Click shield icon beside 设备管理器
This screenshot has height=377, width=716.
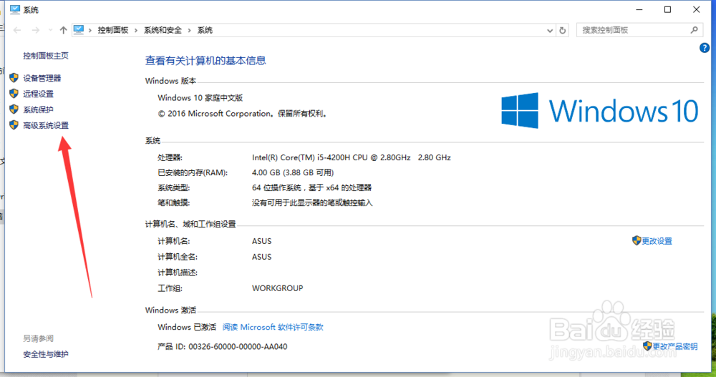point(14,78)
